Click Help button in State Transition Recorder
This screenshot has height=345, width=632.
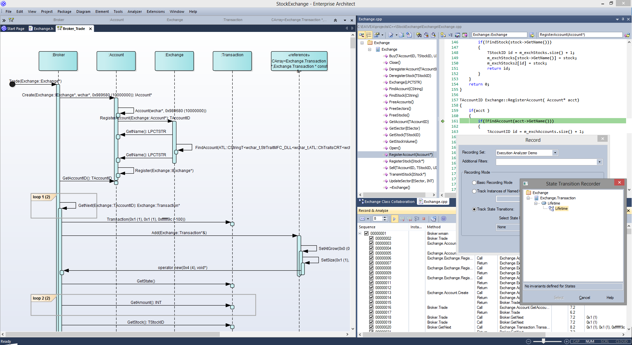[610, 298]
